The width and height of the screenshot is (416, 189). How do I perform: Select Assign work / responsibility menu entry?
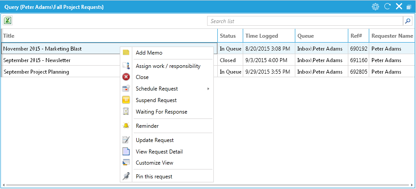pyautogui.click(x=168, y=66)
